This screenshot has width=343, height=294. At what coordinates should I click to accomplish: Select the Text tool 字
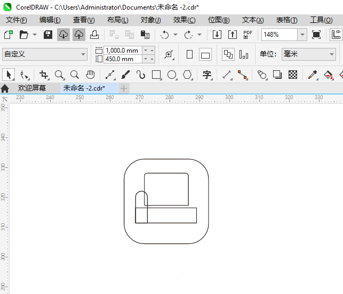coord(207,75)
